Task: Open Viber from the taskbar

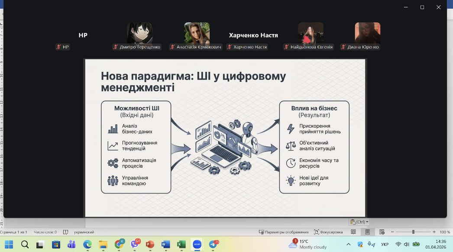Action: [x=134, y=244]
